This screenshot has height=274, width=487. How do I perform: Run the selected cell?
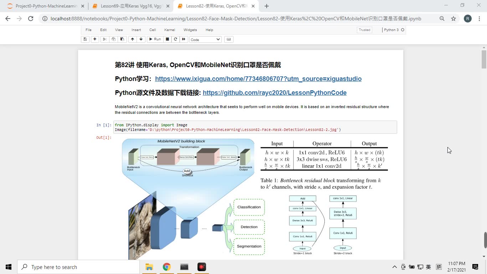point(155,39)
